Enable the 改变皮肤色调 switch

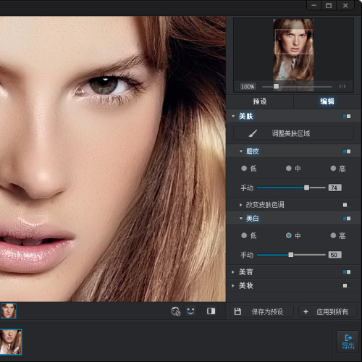pos(347,205)
